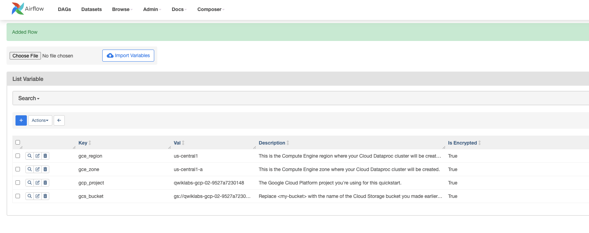Edit the gcs_bucket variable record
This screenshot has height=233, width=589.
(38, 196)
